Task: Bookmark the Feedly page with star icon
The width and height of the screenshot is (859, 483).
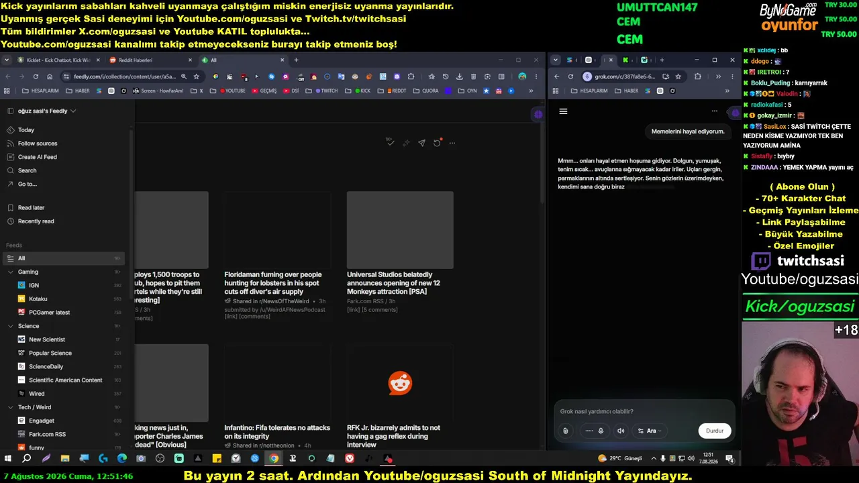Action: point(197,76)
